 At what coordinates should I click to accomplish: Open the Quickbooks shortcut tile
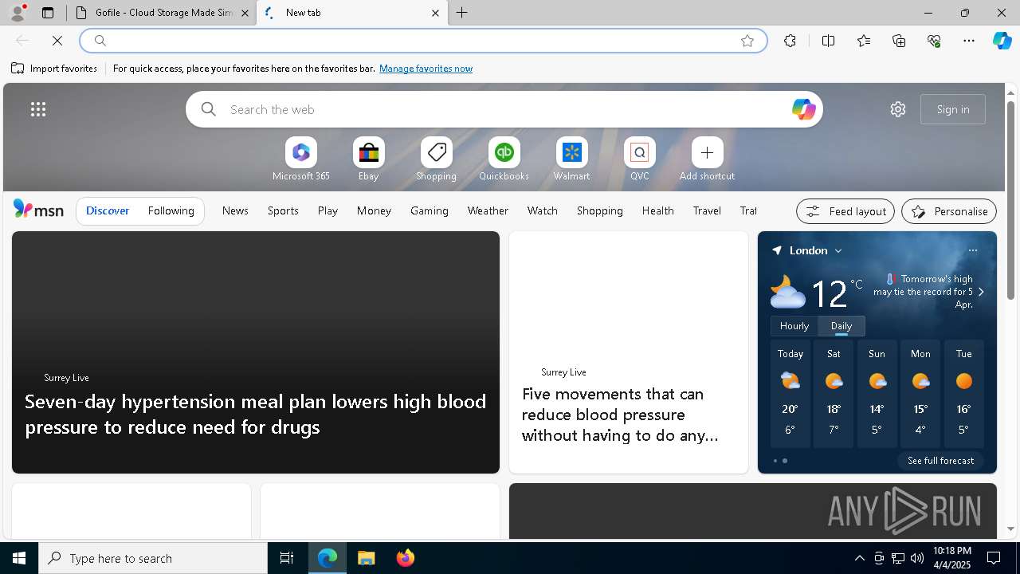click(x=504, y=159)
